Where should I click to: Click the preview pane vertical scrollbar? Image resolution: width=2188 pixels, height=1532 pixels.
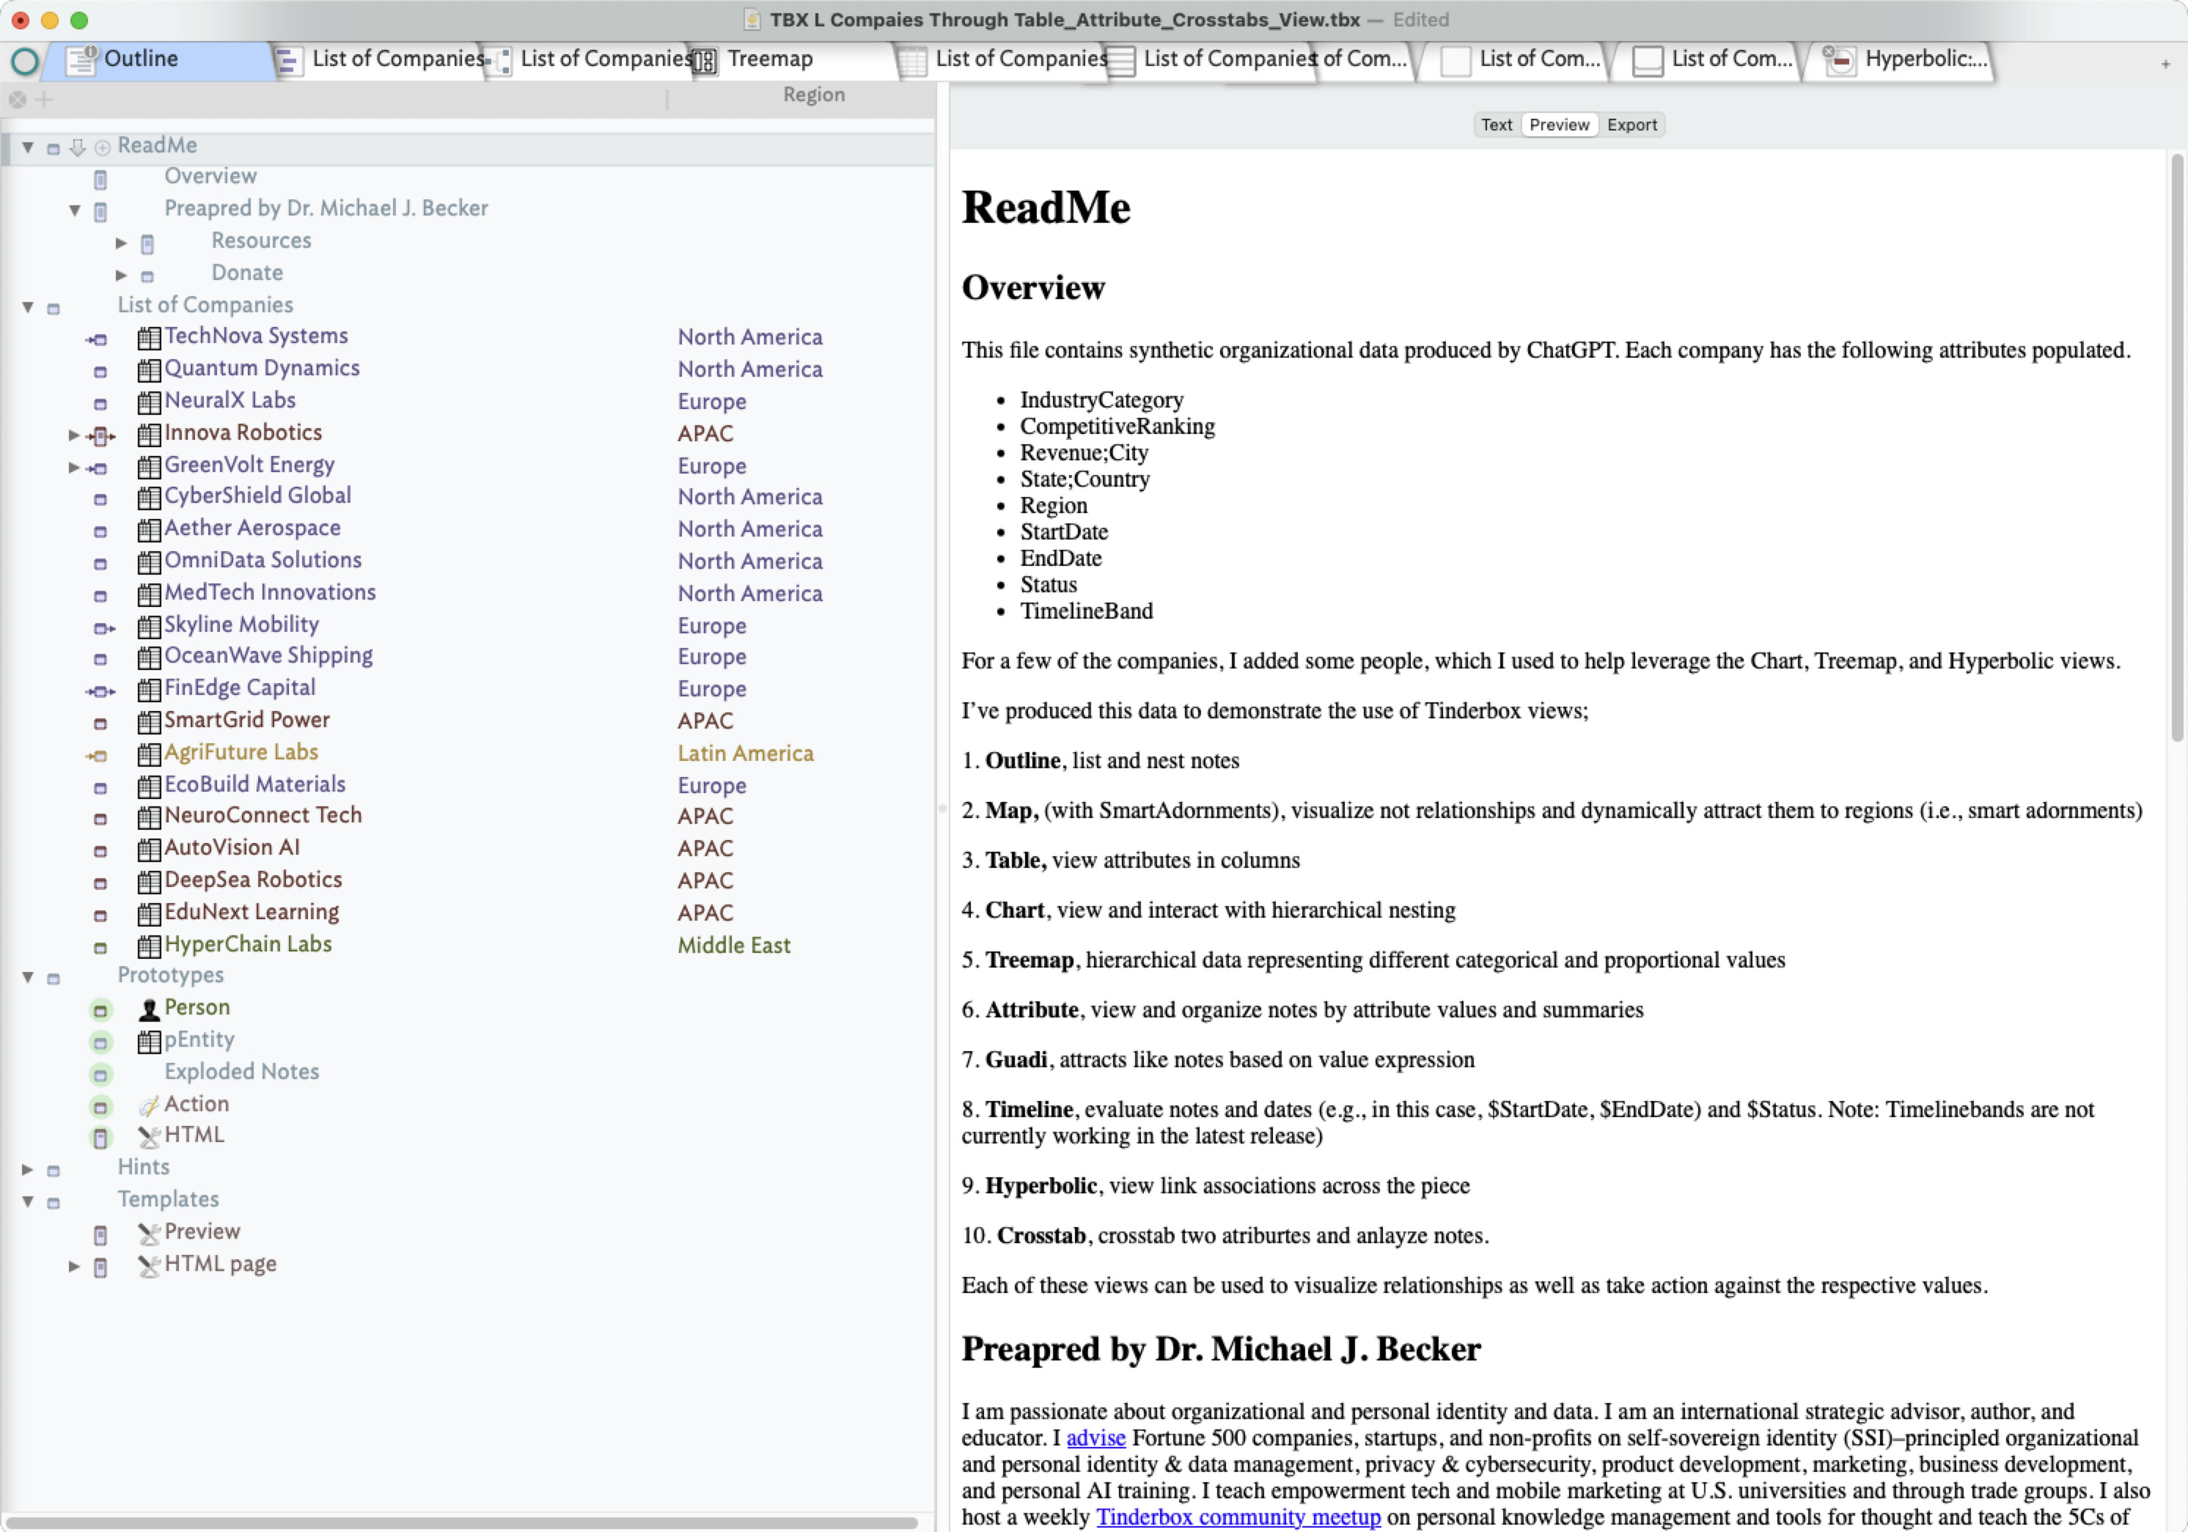click(x=2176, y=448)
